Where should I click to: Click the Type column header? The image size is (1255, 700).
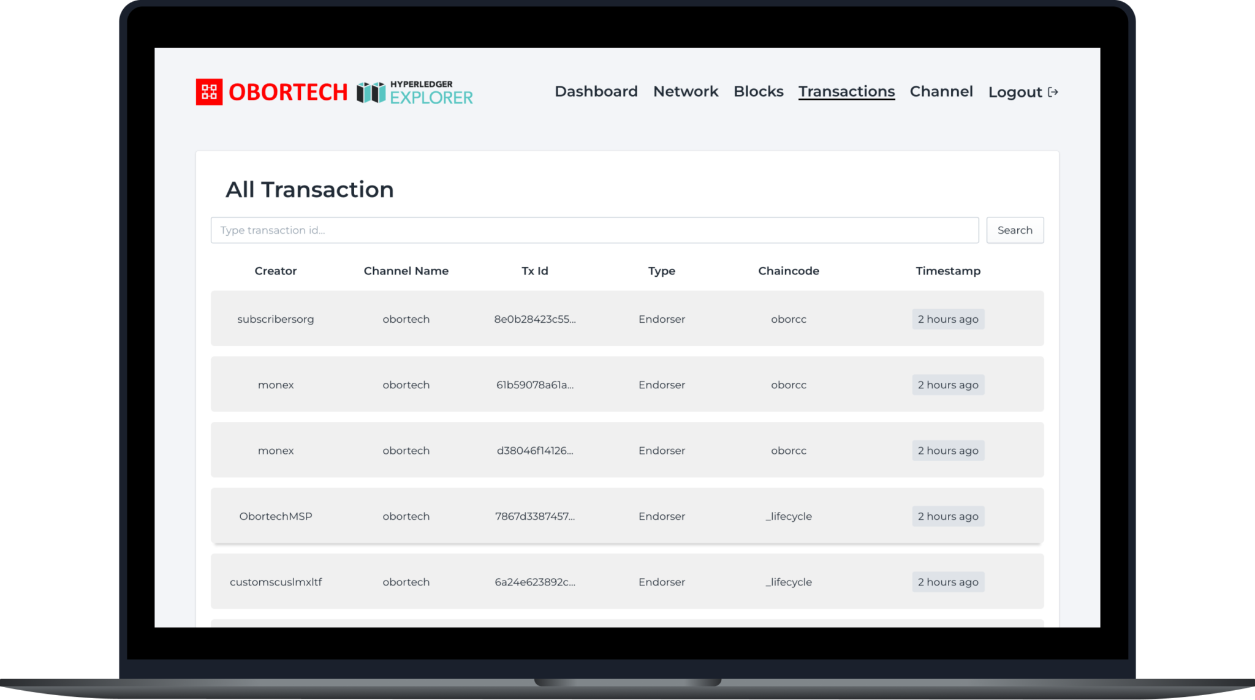[662, 271]
